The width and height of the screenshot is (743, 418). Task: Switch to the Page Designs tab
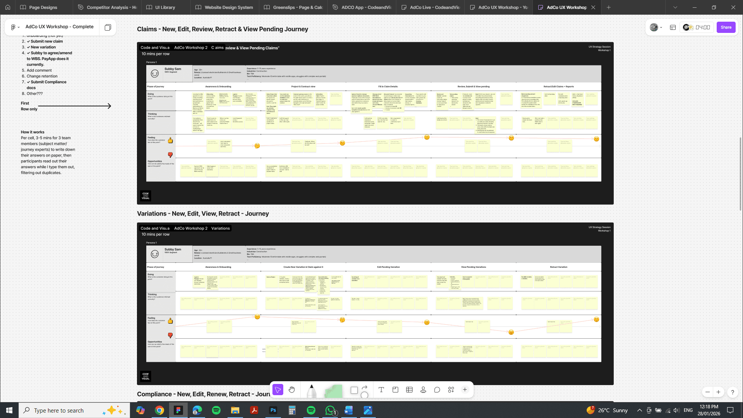(43, 7)
